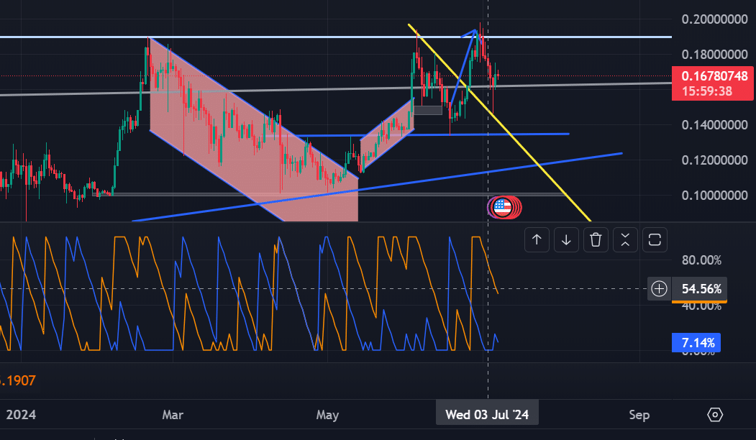This screenshot has width=756, height=440.
Task: Click the US flag economic event icon
Action: click(503, 207)
